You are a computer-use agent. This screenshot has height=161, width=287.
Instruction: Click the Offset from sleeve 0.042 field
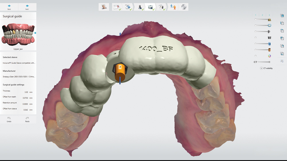coord(26,110)
